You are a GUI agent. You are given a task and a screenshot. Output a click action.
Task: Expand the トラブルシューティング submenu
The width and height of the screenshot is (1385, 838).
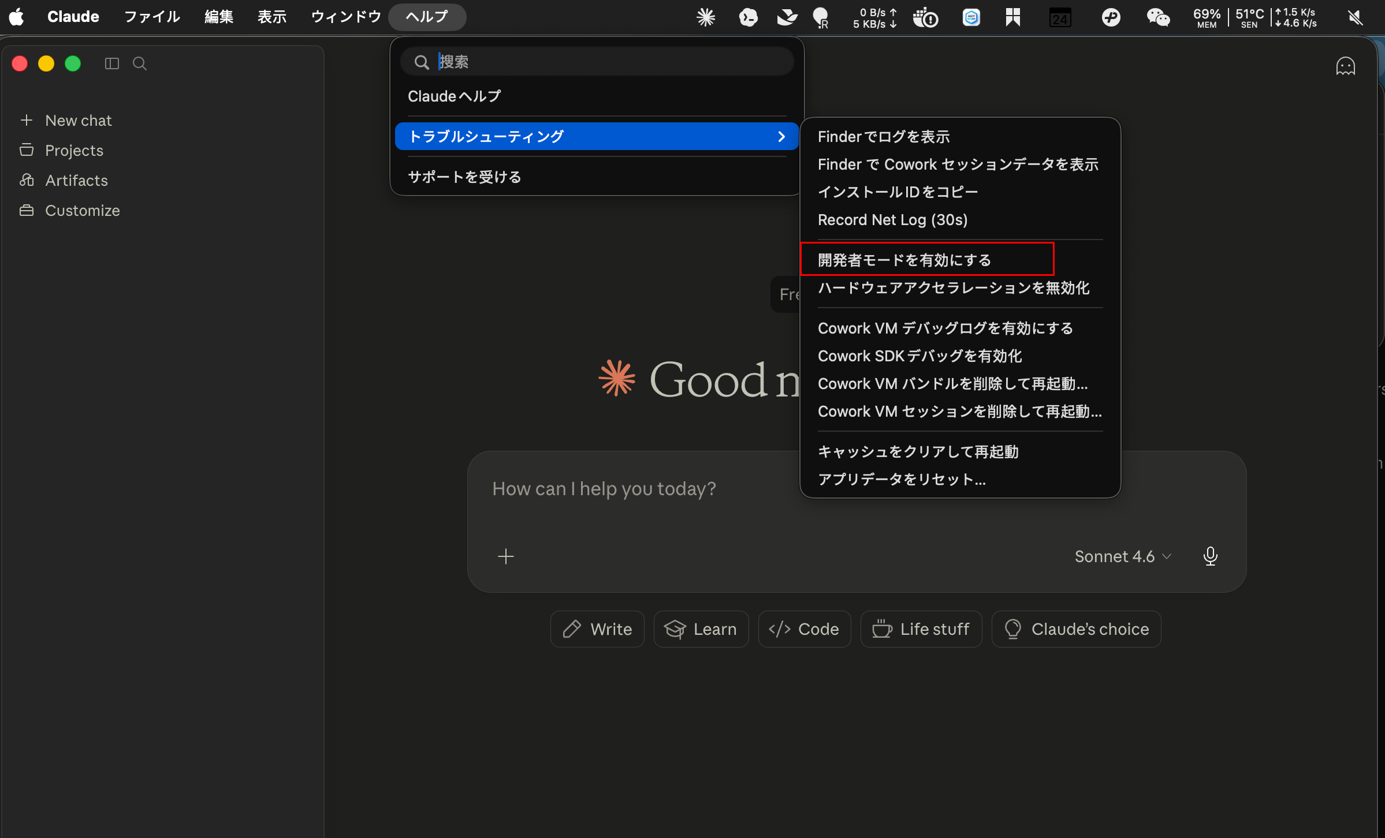click(x=597, y=136)
